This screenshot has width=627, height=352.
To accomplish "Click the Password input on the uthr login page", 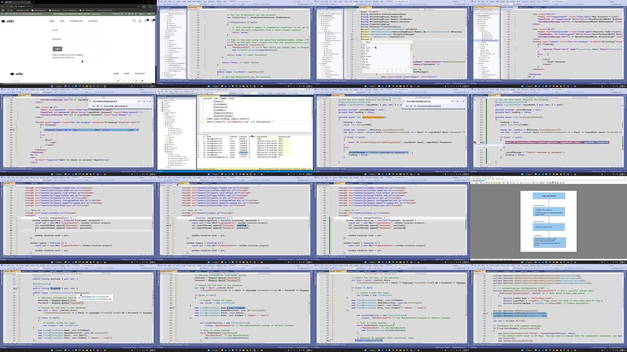I will [77, 43].
